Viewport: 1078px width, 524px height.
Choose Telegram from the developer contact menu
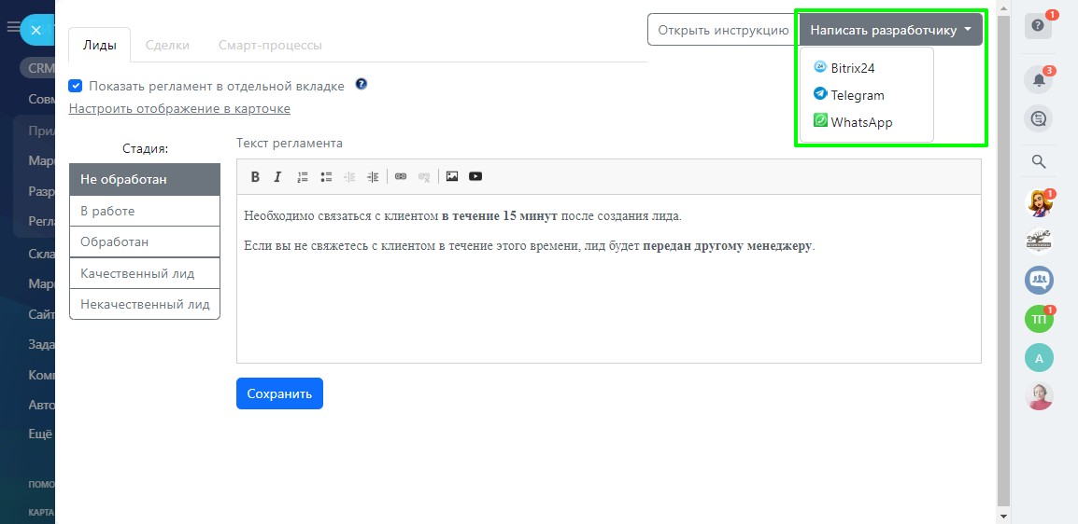(857, 95)
